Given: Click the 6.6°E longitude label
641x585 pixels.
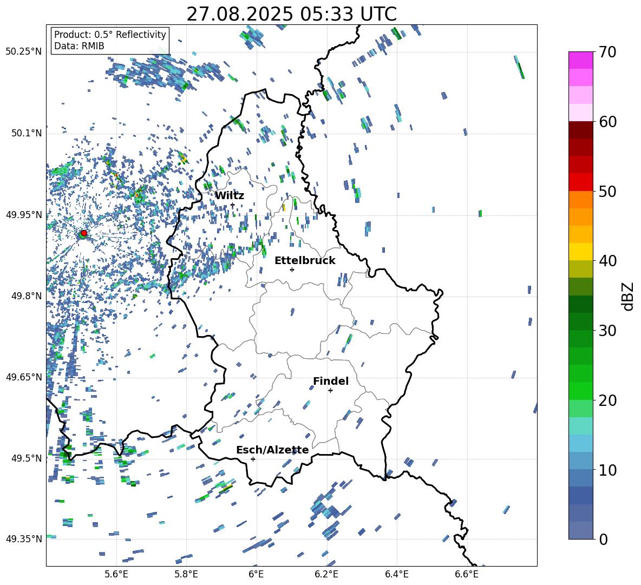Looking at the screenshot, I should (x=467, y=575).
